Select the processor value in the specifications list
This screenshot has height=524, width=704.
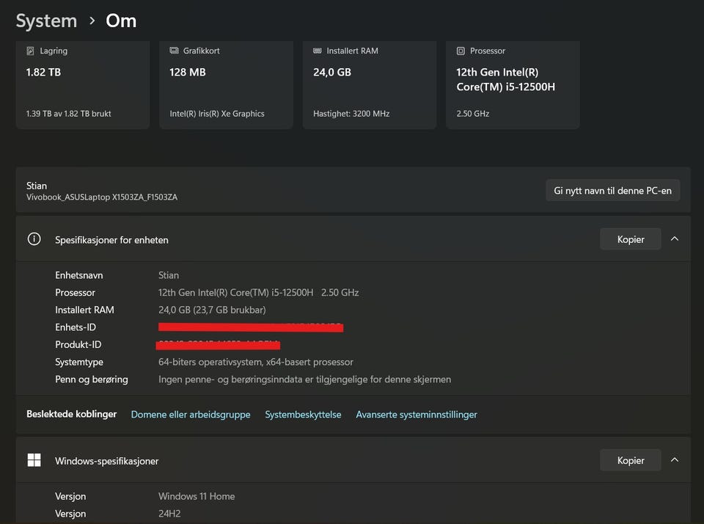point(259,293)
